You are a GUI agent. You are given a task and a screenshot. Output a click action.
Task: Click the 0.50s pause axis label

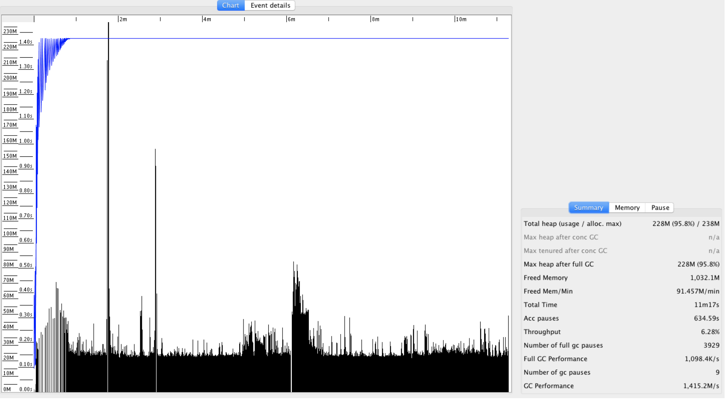tap(26, 265)
